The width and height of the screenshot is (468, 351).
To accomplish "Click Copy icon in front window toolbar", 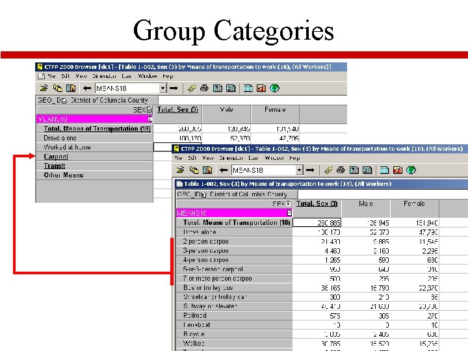I will [194, 170].
